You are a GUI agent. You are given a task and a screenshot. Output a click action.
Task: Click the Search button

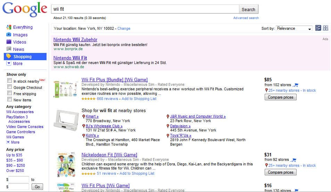(x=248, y=9)
